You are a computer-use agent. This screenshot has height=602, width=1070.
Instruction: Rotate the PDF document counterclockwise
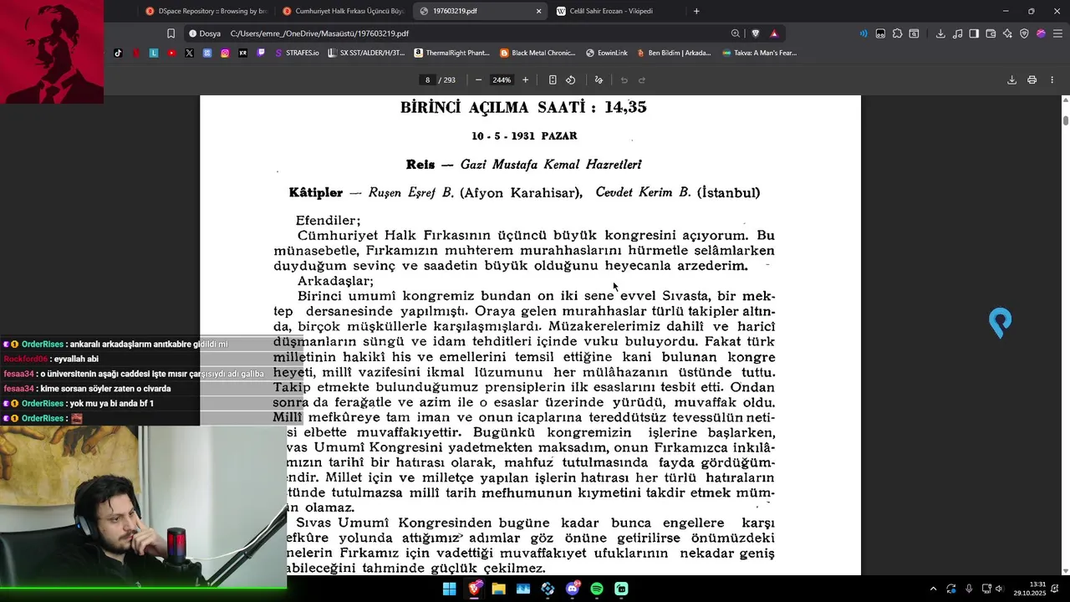(570, 80)
